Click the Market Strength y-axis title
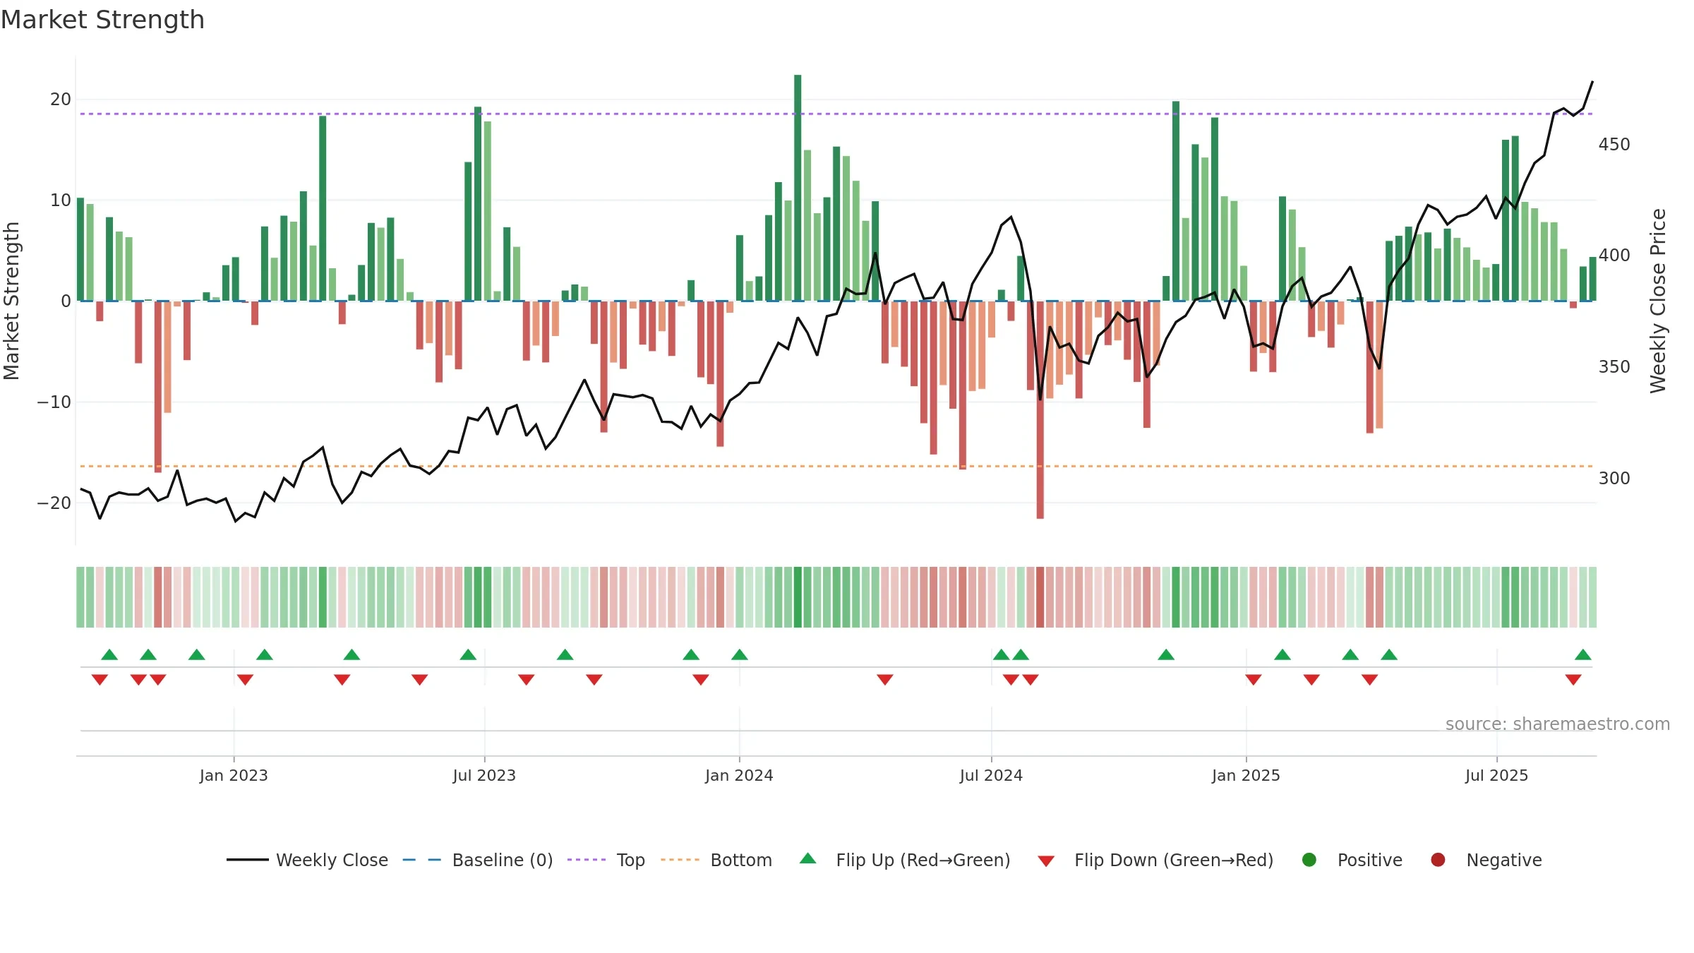 coord(11,301)
